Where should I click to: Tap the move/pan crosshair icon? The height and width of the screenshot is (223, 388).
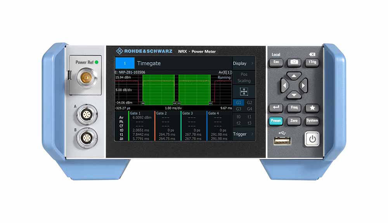244,92
